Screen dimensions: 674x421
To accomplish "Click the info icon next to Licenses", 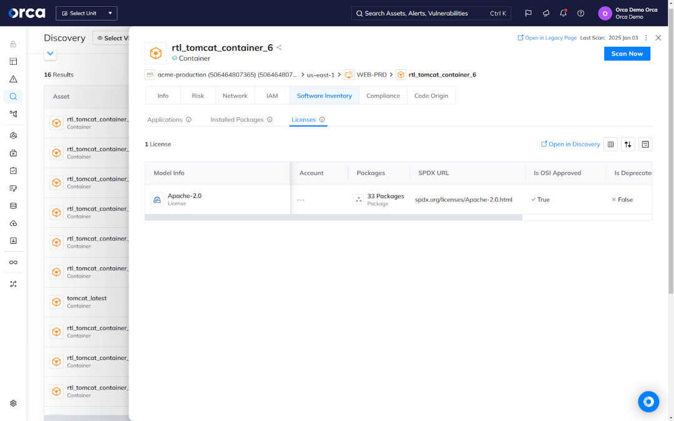I will [322, 120].
